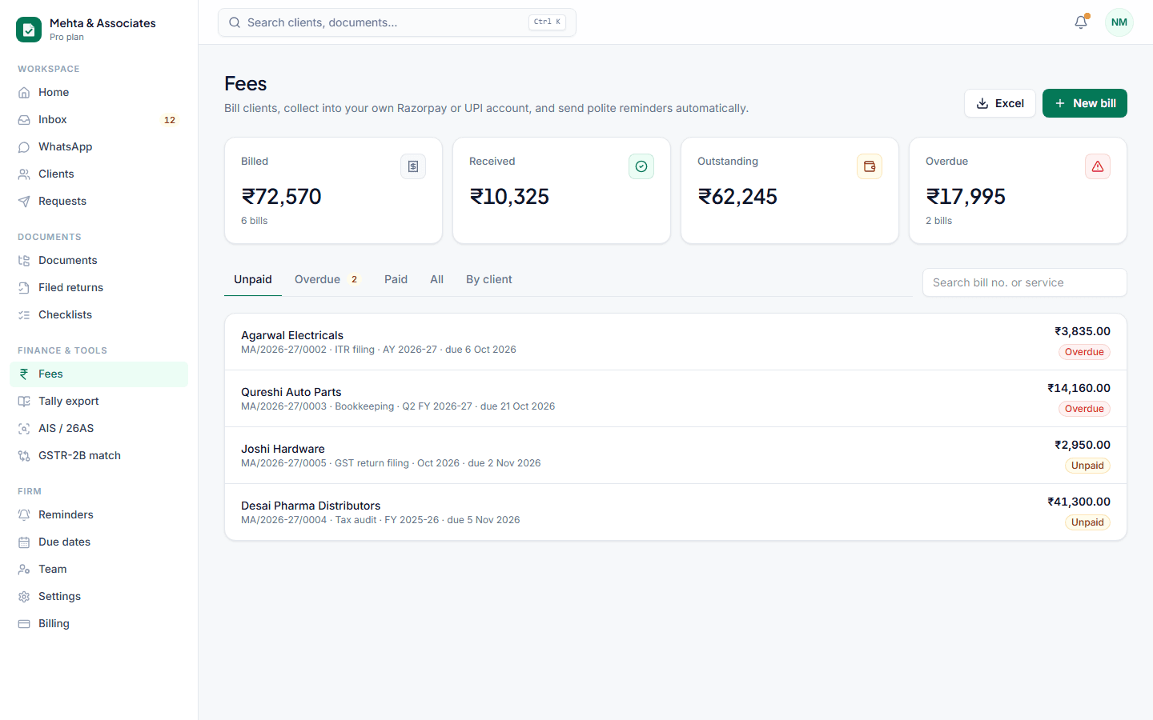Focus the search bill no. field
This screenshot has height=720, width=1153.
point(1025,282)
